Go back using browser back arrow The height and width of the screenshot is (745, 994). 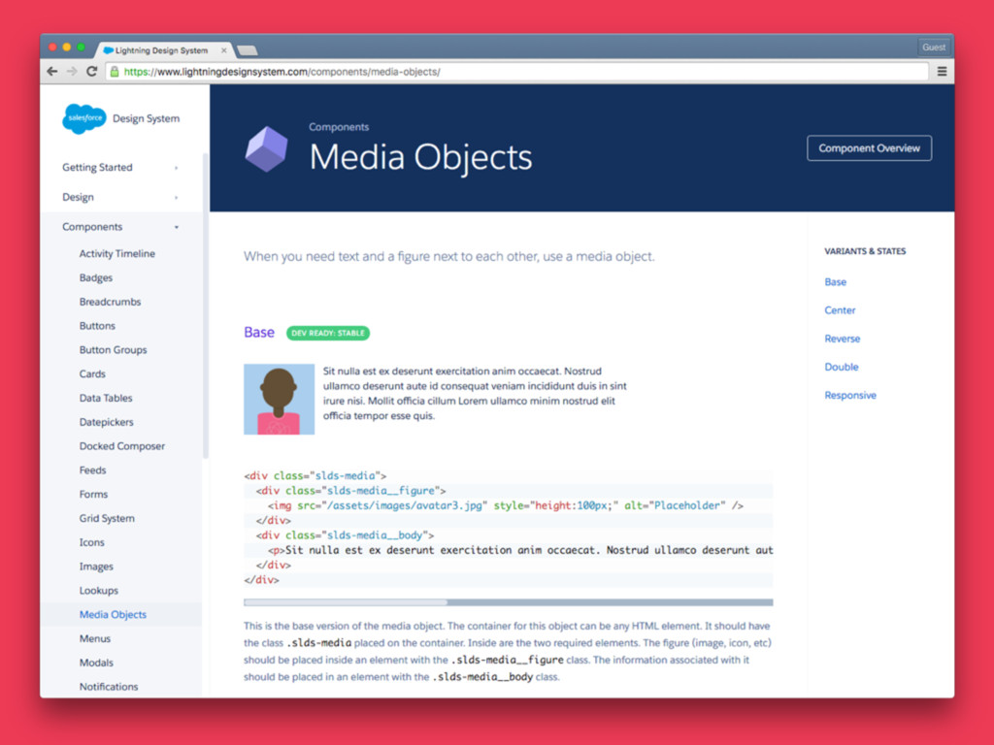click(52, 72)
